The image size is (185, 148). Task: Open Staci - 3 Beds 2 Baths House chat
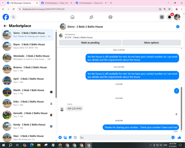28,138
